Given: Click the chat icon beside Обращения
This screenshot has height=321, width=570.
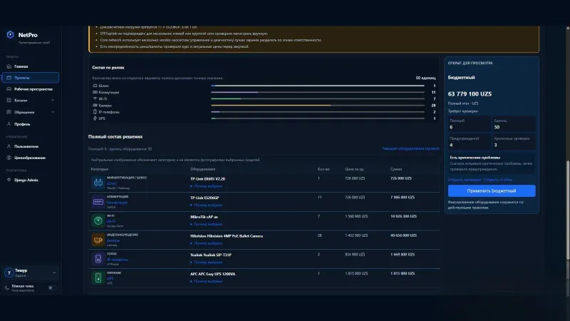Looking at the screenshot, I should click(9, 112).
